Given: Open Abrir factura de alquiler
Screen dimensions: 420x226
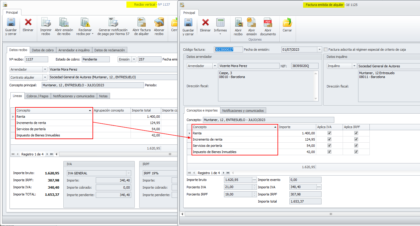Looking at the screenshot, I should (141, 26).
